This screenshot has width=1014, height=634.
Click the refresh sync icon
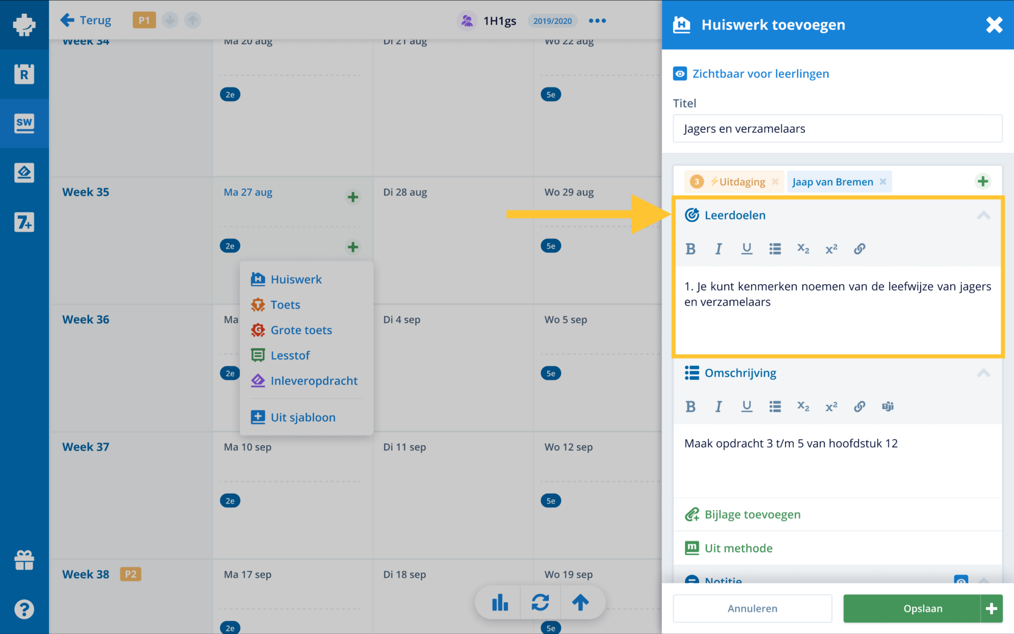tap(540, 602)
